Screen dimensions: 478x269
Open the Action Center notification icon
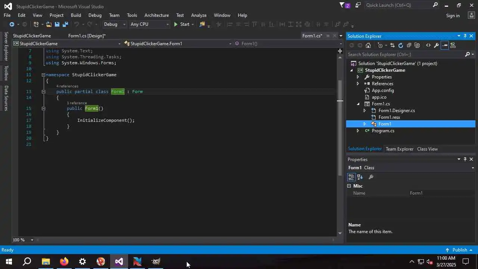coord(466,262)
